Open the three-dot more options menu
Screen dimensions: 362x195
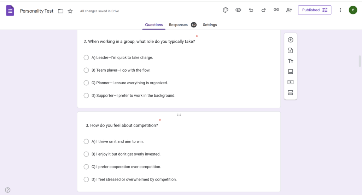point(340,10)
